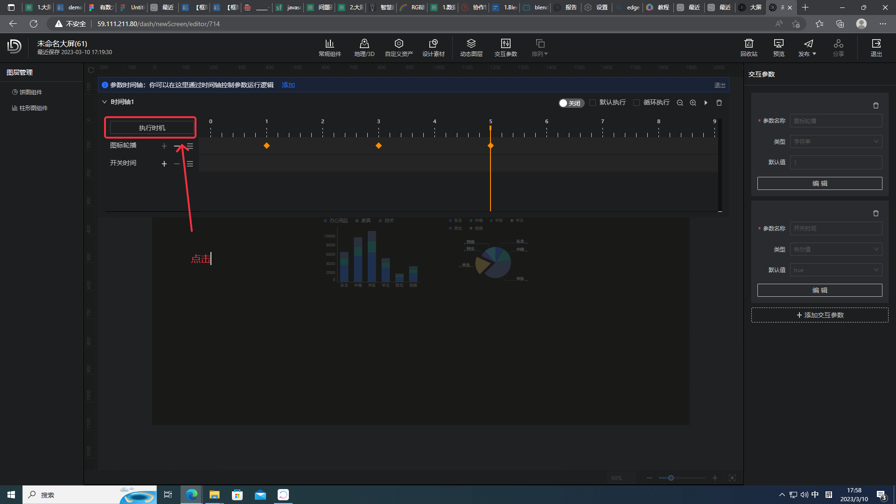
Task: Click 分享 share icon
Action: pyautogui.click(x=838, y=48)
